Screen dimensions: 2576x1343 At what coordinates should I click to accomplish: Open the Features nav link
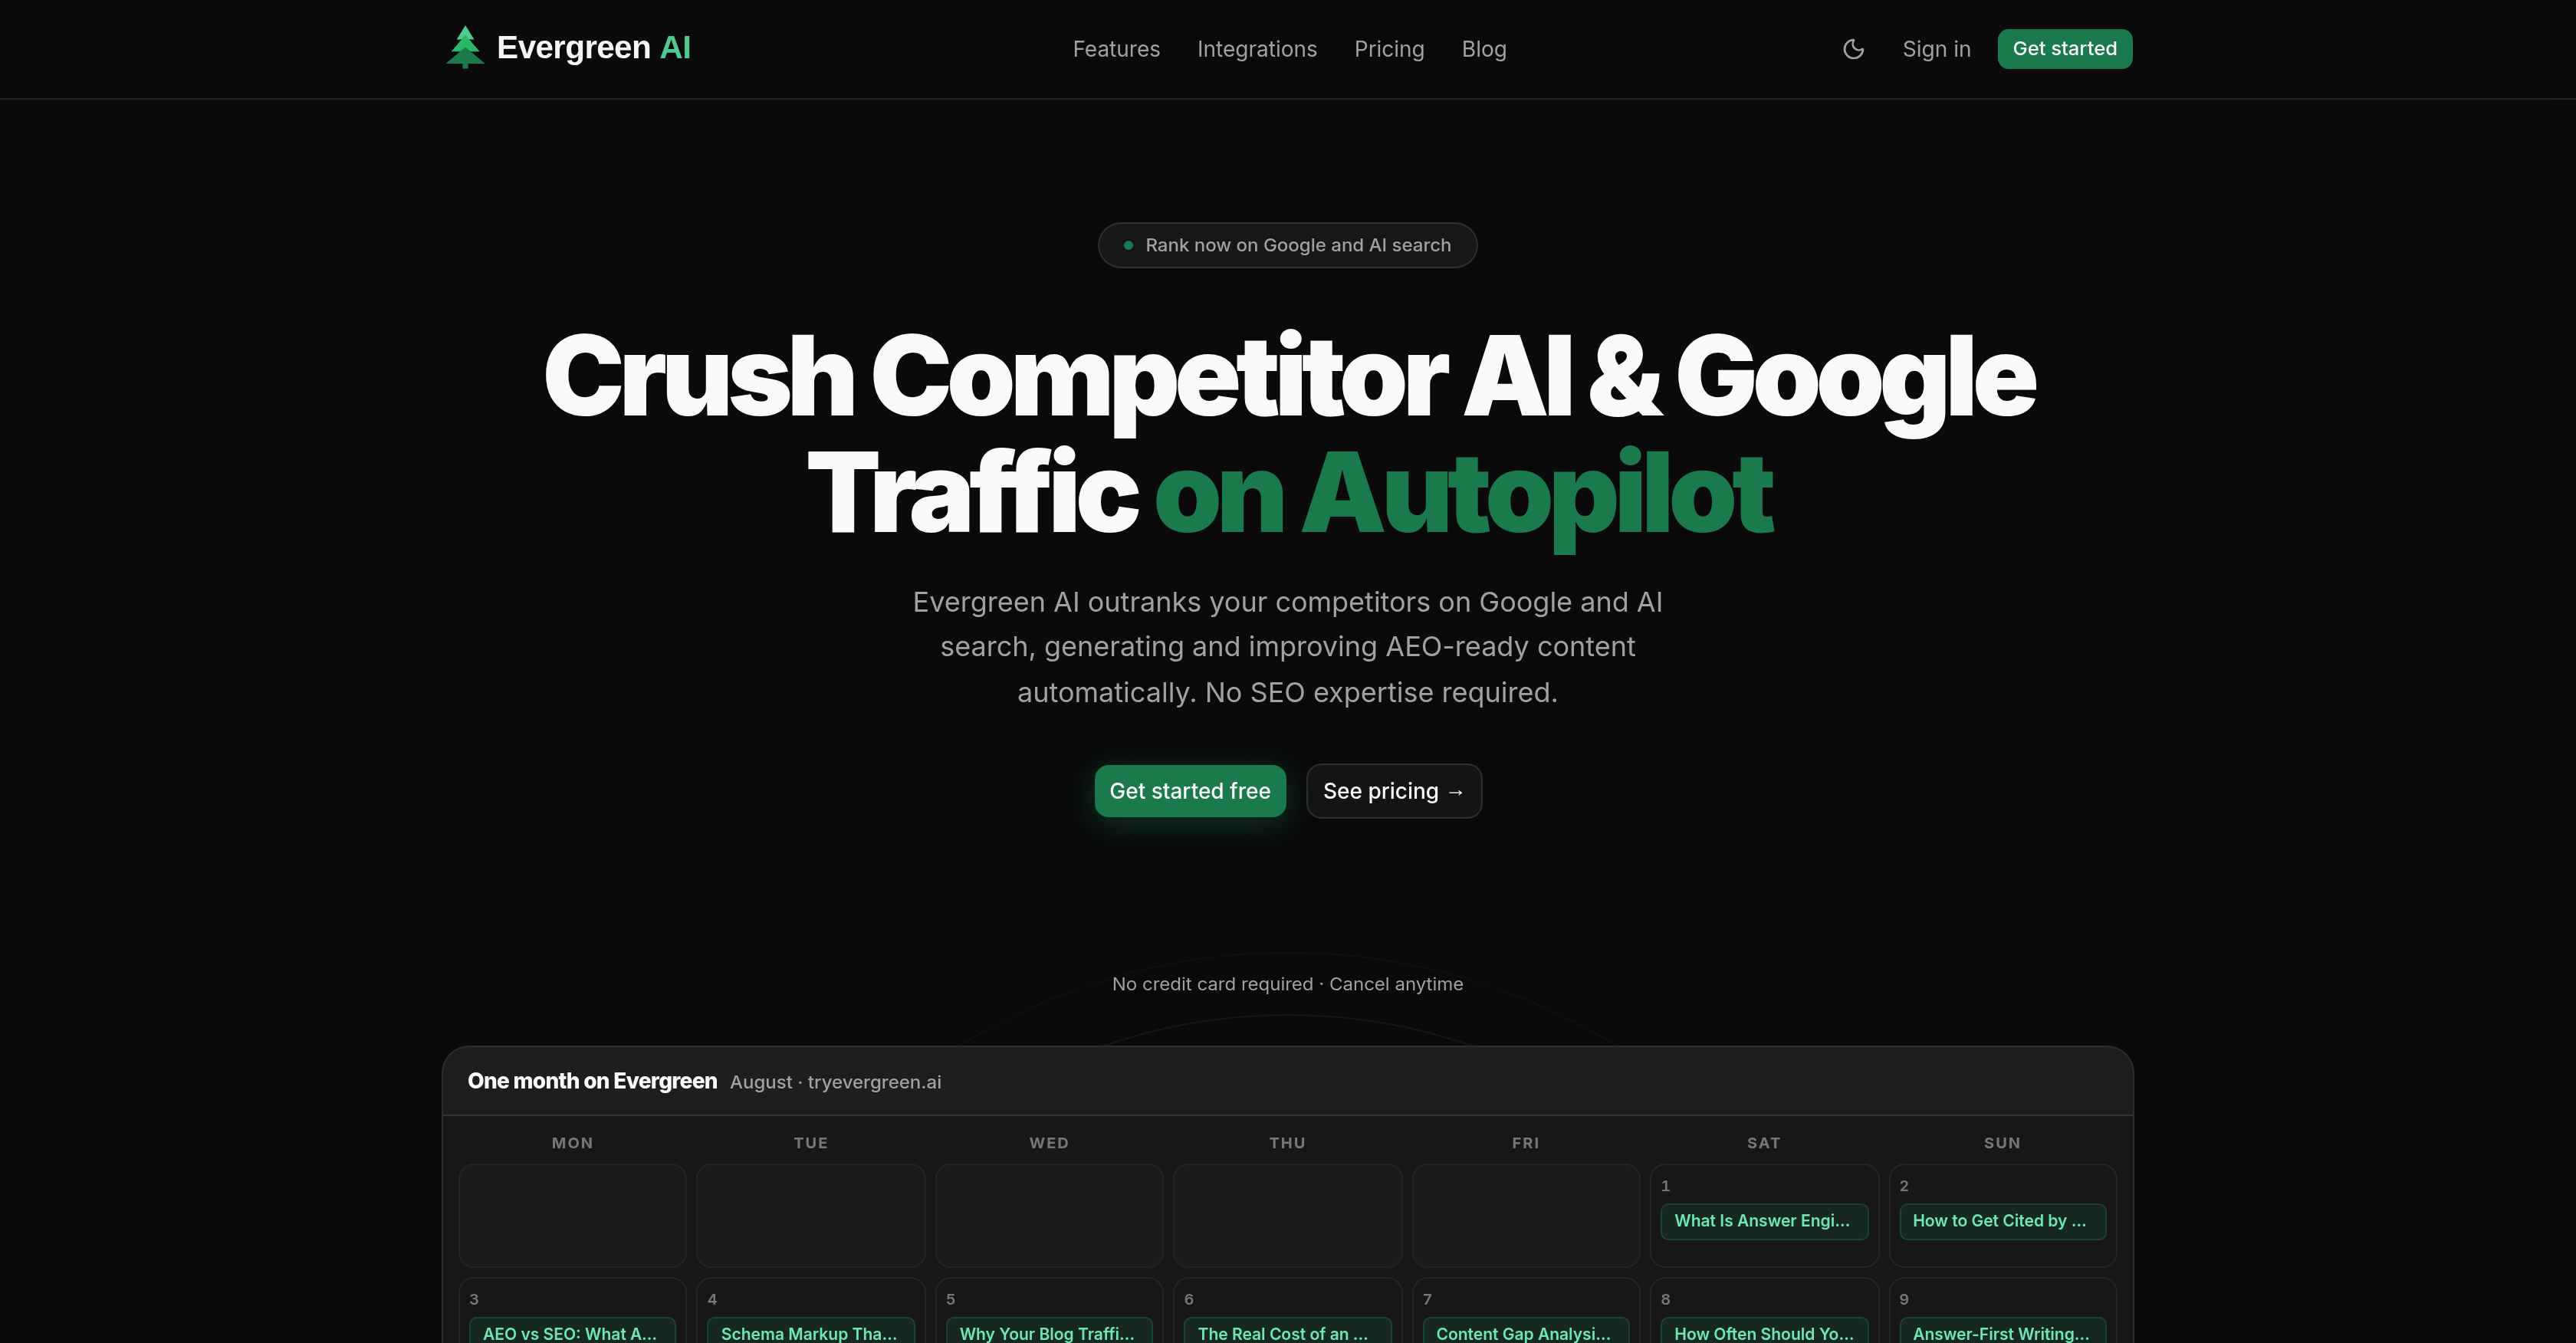point(1116,49)
